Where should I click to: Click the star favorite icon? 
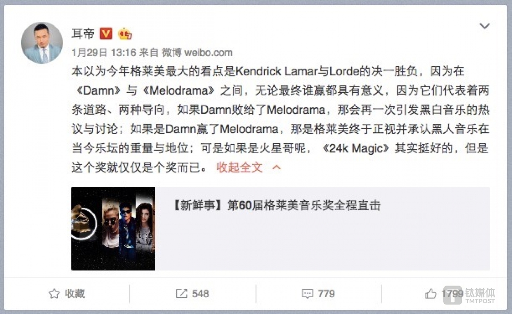(54, 293)
